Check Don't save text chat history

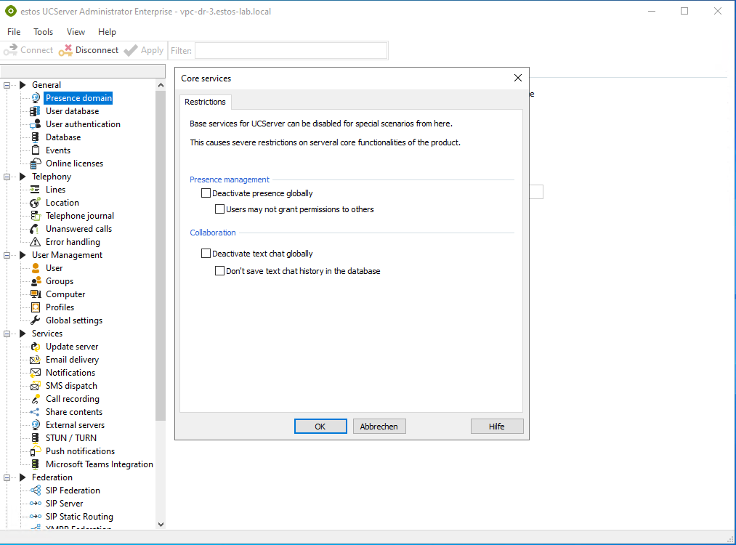(x=220, y=271)
